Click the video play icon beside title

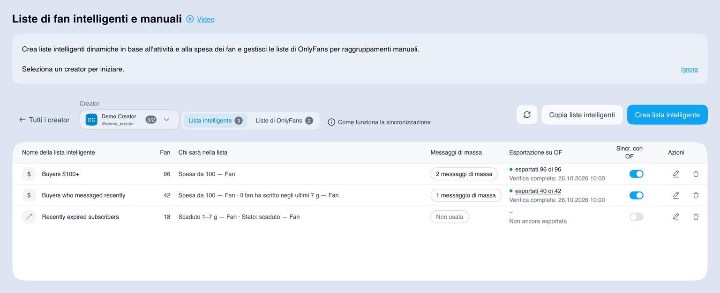point(190,19)
